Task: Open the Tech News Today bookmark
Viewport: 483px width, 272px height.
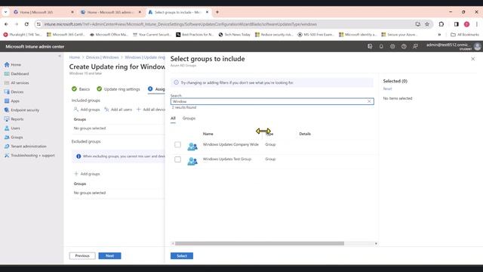Action: pos(235,35)
